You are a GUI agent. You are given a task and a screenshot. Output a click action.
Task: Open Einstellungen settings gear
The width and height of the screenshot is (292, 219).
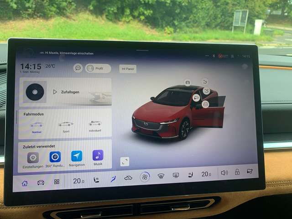[33, 158]
